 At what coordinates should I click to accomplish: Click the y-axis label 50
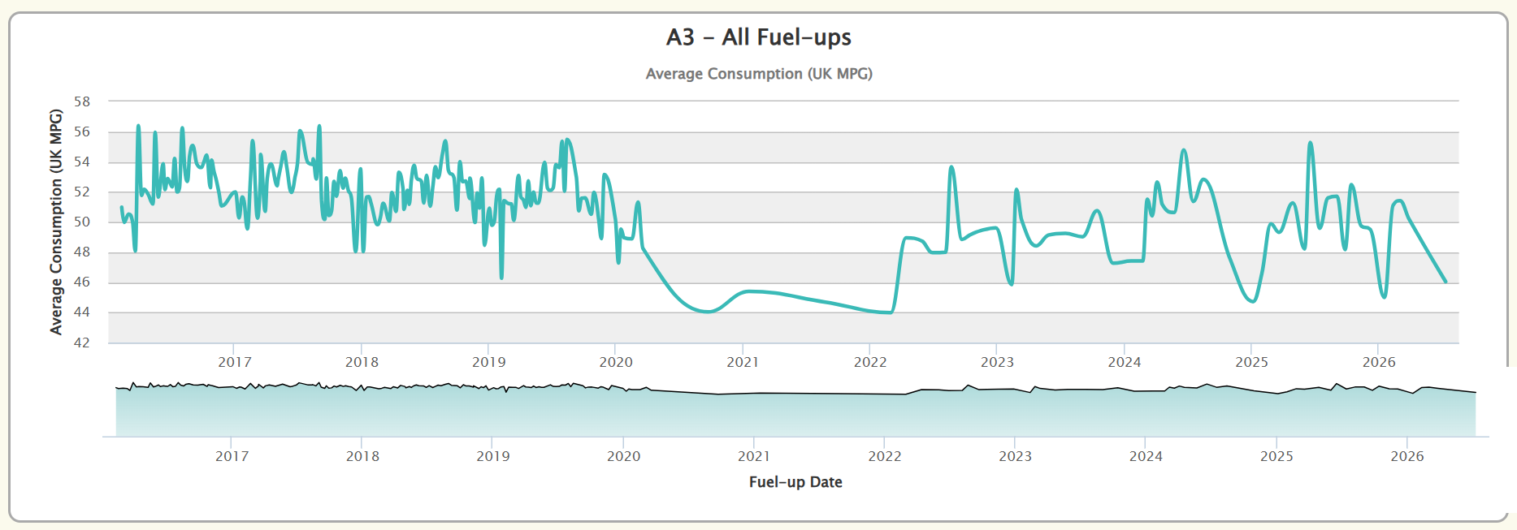(x=82, y=222)
